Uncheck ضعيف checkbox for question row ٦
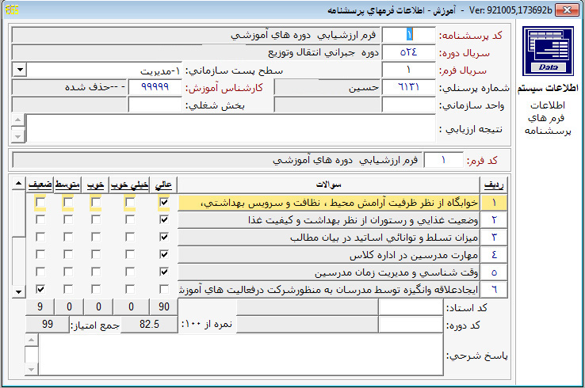The width and height of the screenshot is (585, 388). [40, 289]
